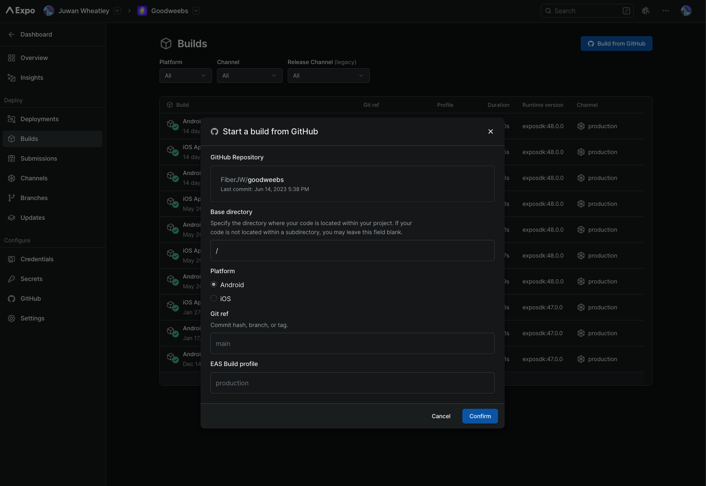Expand the Juwan Wheatley account dropdown
This screenshot has height=486, width=706.
pyautogui.click(x=117, y=11)
